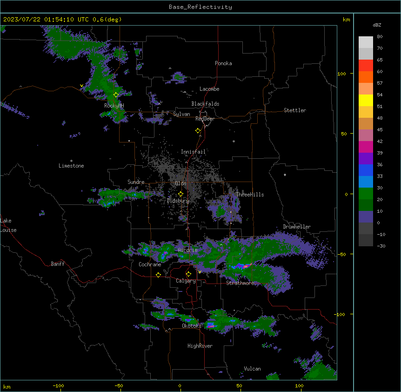Click the ThreeHills town label

point(250,195)
